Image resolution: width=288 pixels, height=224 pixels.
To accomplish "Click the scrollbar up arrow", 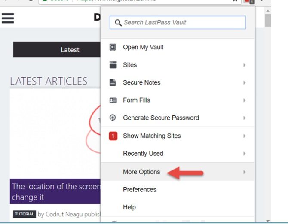I will point(268,11).
